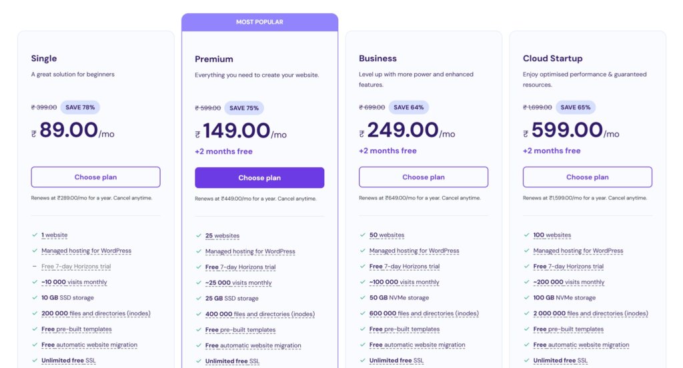Click the SAVE 75% badge on Premium
683x368 pixels.
(244, 108)
